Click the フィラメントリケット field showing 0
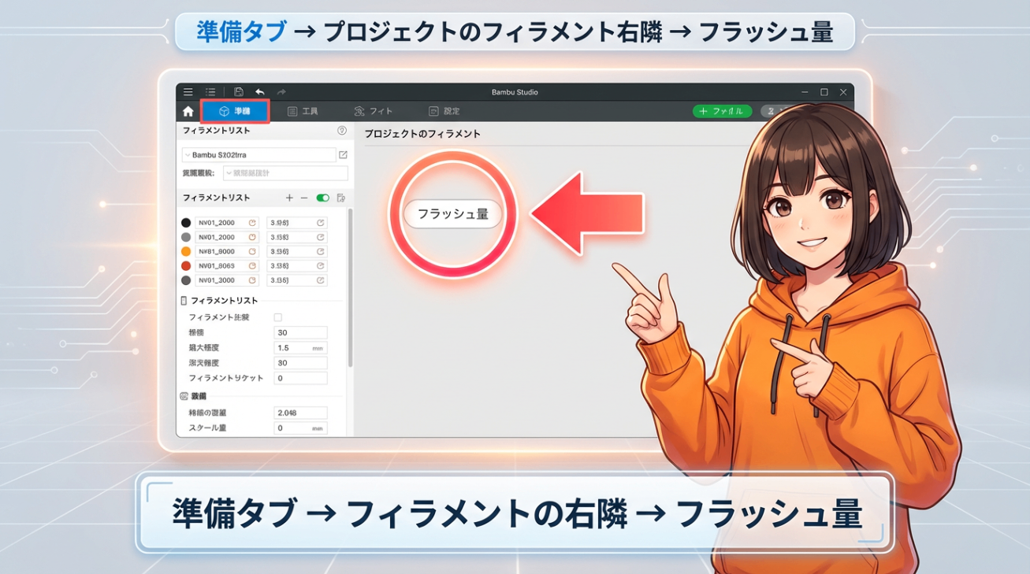Viewport: 1030px width, 574px height. click(x=300, y=379)
